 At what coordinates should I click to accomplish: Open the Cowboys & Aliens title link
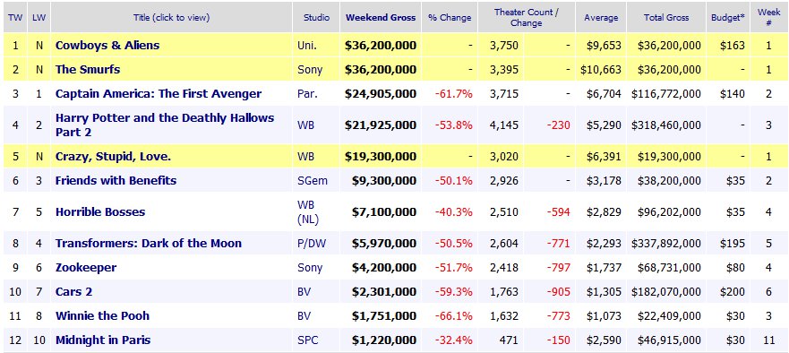point(107,46)
